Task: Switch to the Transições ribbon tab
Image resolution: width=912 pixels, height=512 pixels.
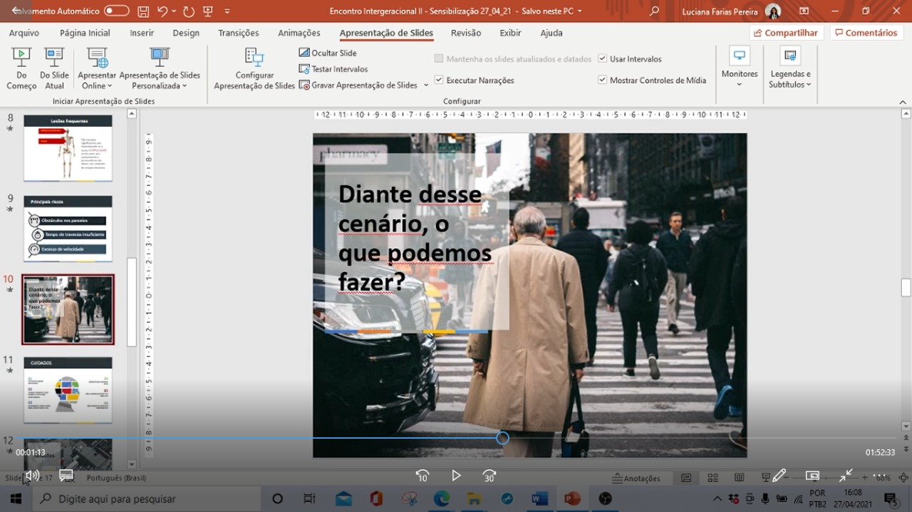Action: pyautogui.click(x=238, y=33)
